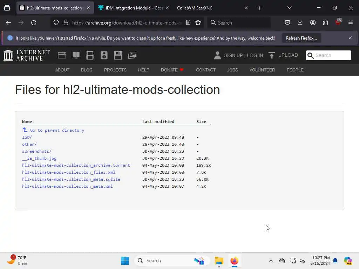This screenshot has height=269, width=359.
Task: Open the screenshots/ folder link
Action: [36, 151]
